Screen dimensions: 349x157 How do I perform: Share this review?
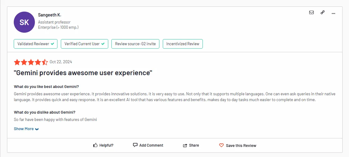click(191, 145)
